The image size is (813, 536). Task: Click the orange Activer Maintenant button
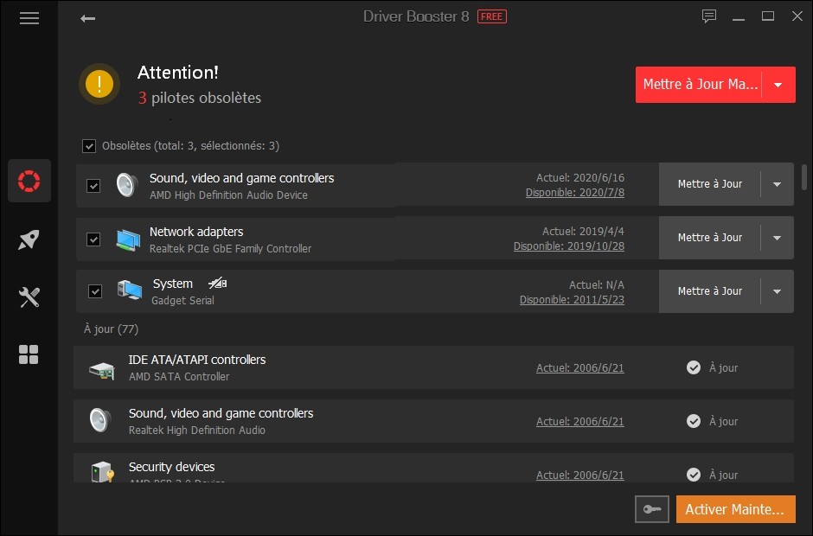click(x=735, y=509)
